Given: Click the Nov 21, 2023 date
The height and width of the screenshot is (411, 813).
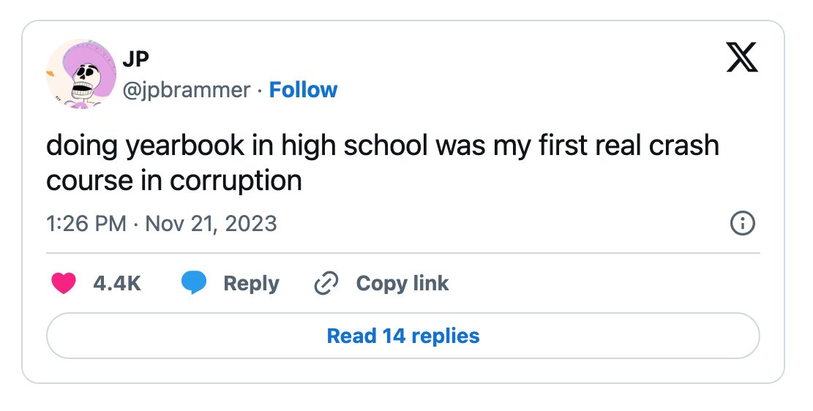Looking at the screenshot, I should tap(211, 224).
